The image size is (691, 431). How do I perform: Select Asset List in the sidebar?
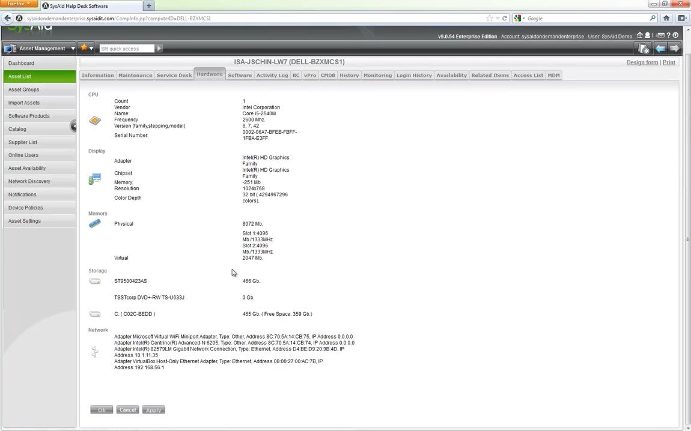39,77
